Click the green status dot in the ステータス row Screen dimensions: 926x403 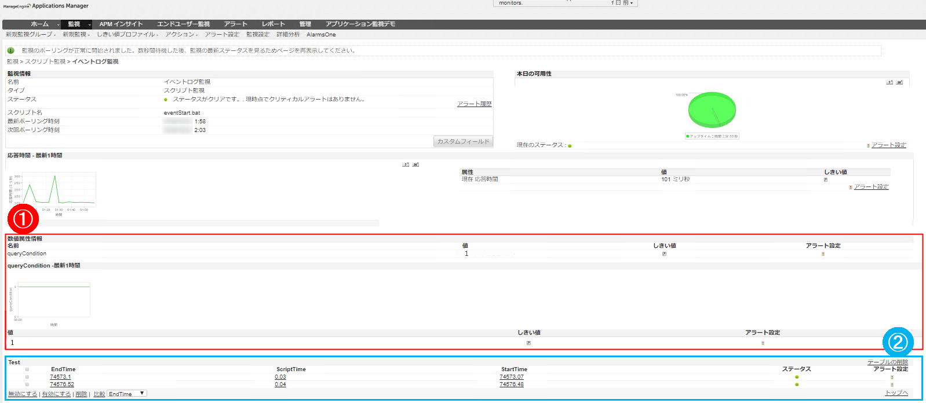(x=166, y=100)
